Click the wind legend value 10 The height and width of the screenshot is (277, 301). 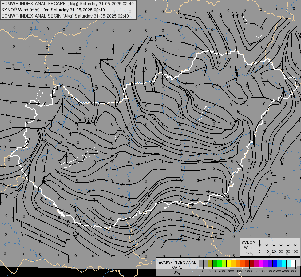click(267, 251)
